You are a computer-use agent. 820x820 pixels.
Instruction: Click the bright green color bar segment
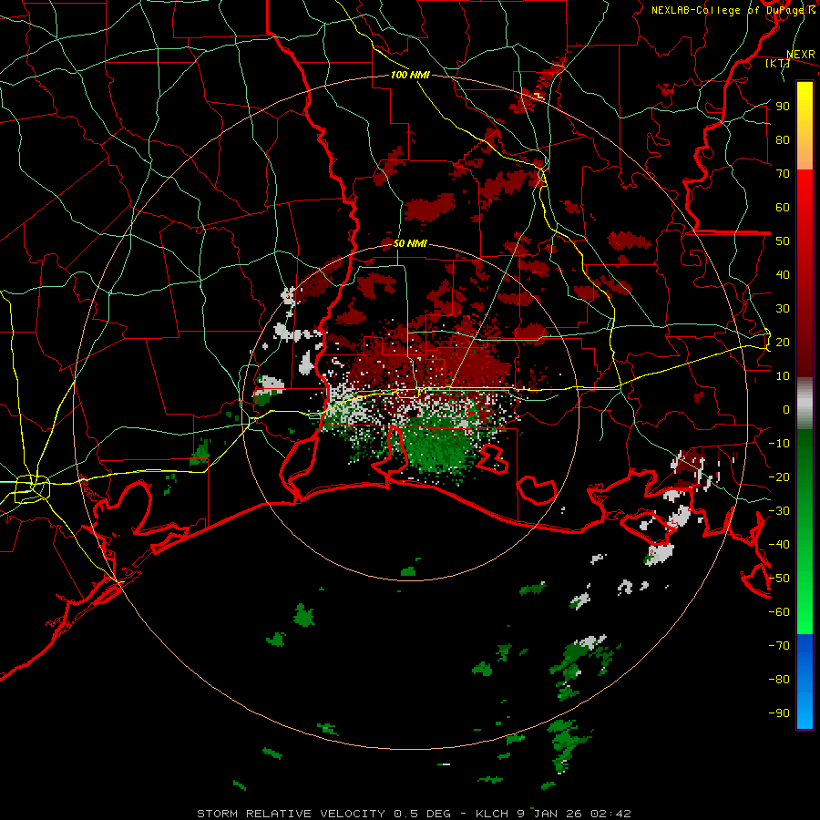805,614
